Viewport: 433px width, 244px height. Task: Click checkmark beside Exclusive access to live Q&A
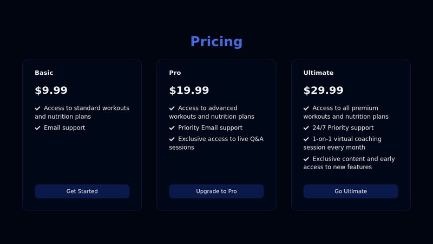coord(172,139)
